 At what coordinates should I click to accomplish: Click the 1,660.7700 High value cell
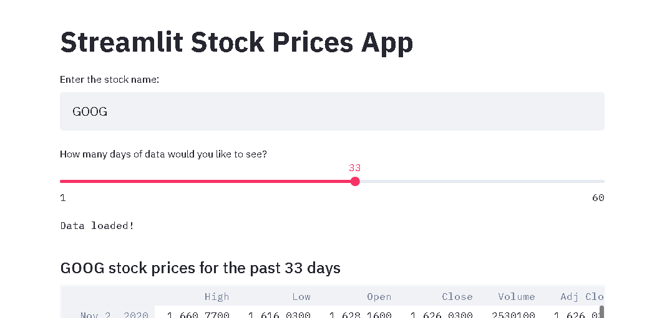pyautogui.click(x=198, y=314)
